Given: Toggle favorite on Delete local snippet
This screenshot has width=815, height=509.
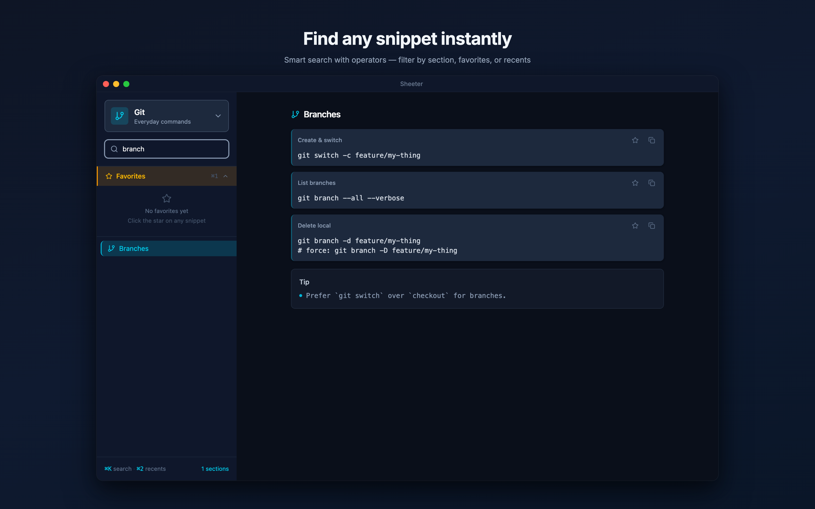Looking at the screenshot, I should coord(635,225).
